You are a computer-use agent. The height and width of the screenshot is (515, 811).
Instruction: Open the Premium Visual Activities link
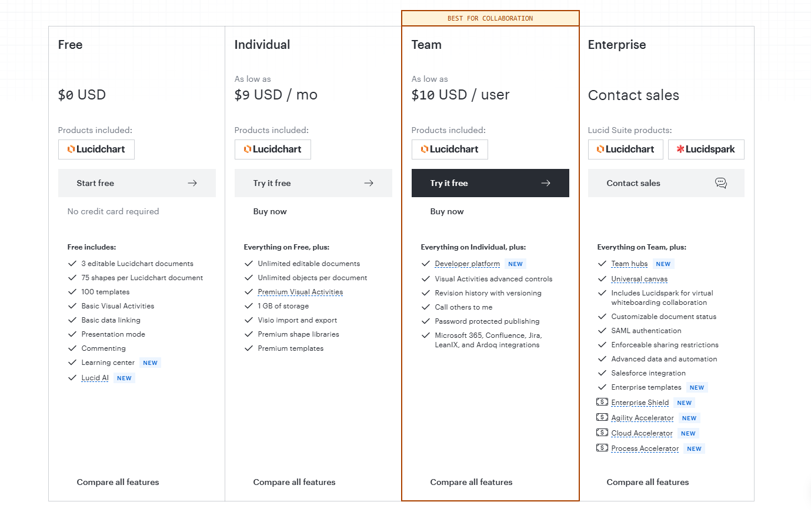pos(301,292)
